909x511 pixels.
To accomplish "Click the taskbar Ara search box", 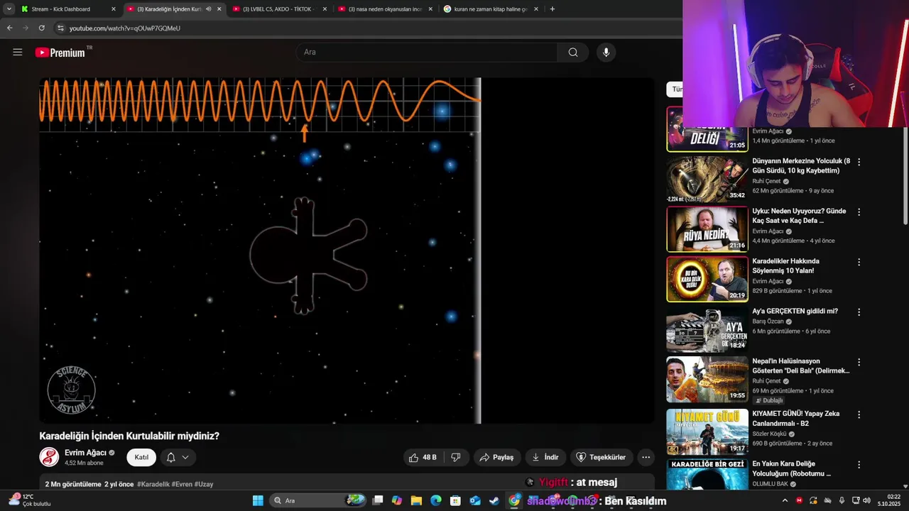I will 318,500.
